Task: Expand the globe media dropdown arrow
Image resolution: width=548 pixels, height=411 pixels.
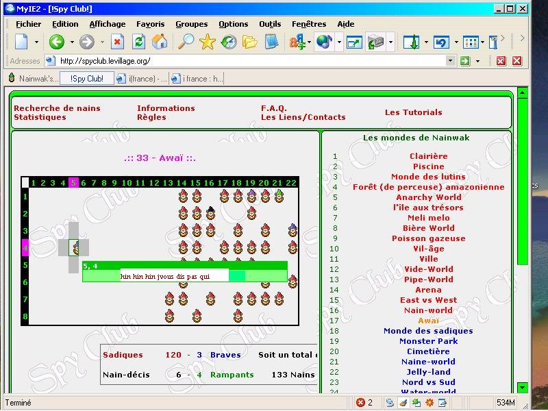Action: click(x=339, y=42)
